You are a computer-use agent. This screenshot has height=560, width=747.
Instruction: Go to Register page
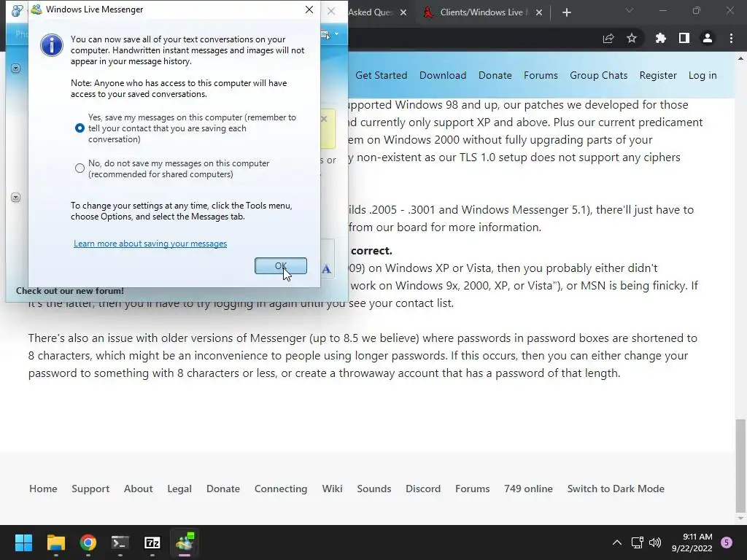coord(658,75)
